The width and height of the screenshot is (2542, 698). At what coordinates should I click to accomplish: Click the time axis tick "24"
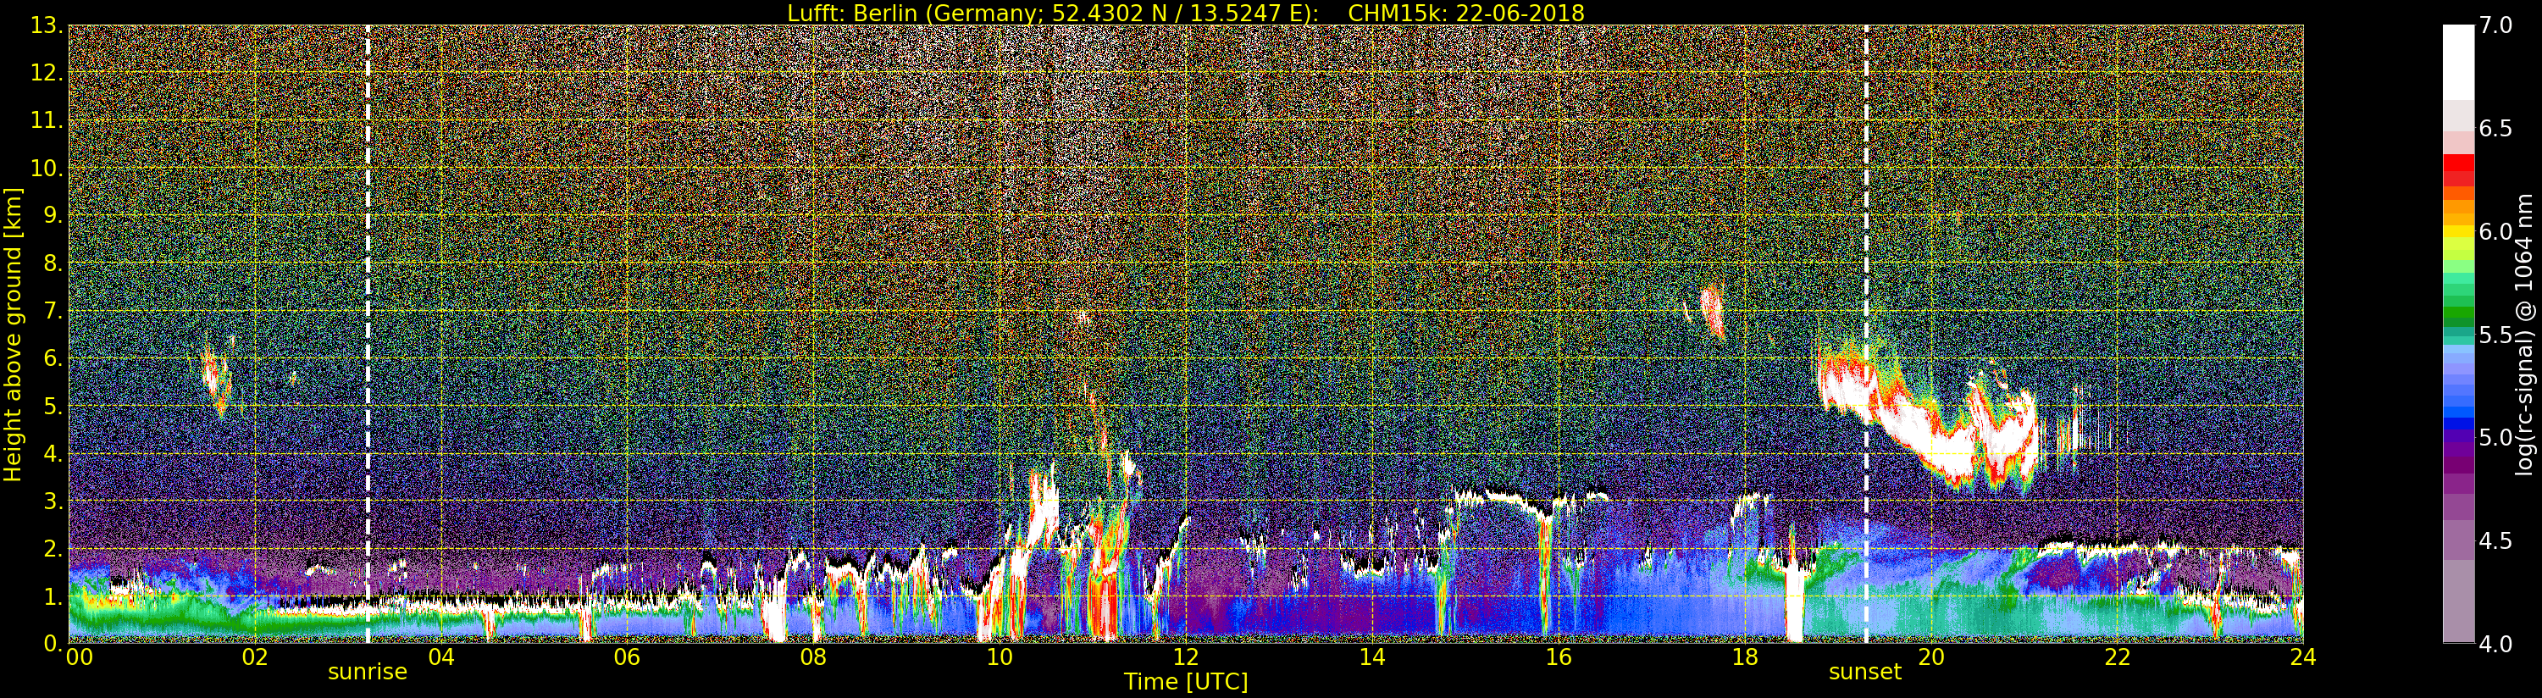point(2303,656)
